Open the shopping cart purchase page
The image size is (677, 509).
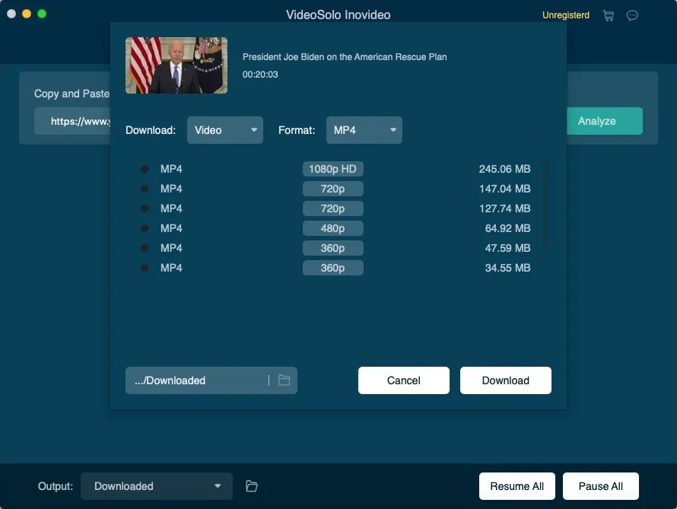[608, 15]
